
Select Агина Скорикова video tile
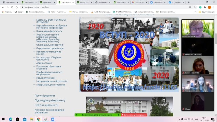[198, 83]
